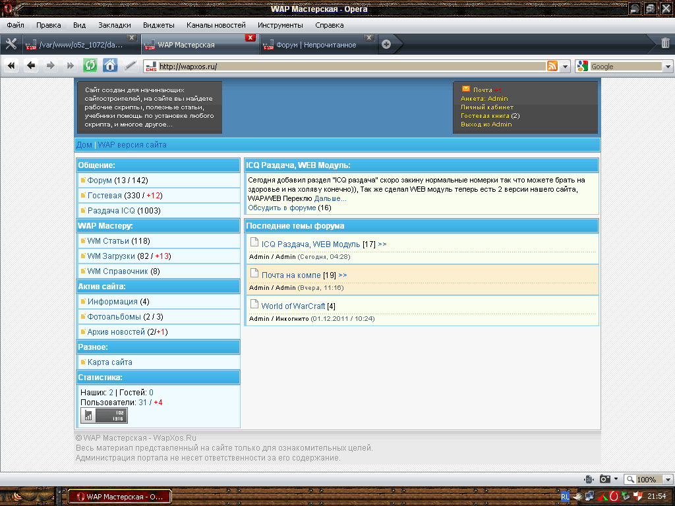Click the Google search engine icon
The height and width of the screenshot is (506, 675).
click(x=583, y=67)
